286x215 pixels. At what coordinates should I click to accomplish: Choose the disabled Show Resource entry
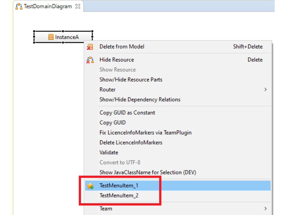178,70
